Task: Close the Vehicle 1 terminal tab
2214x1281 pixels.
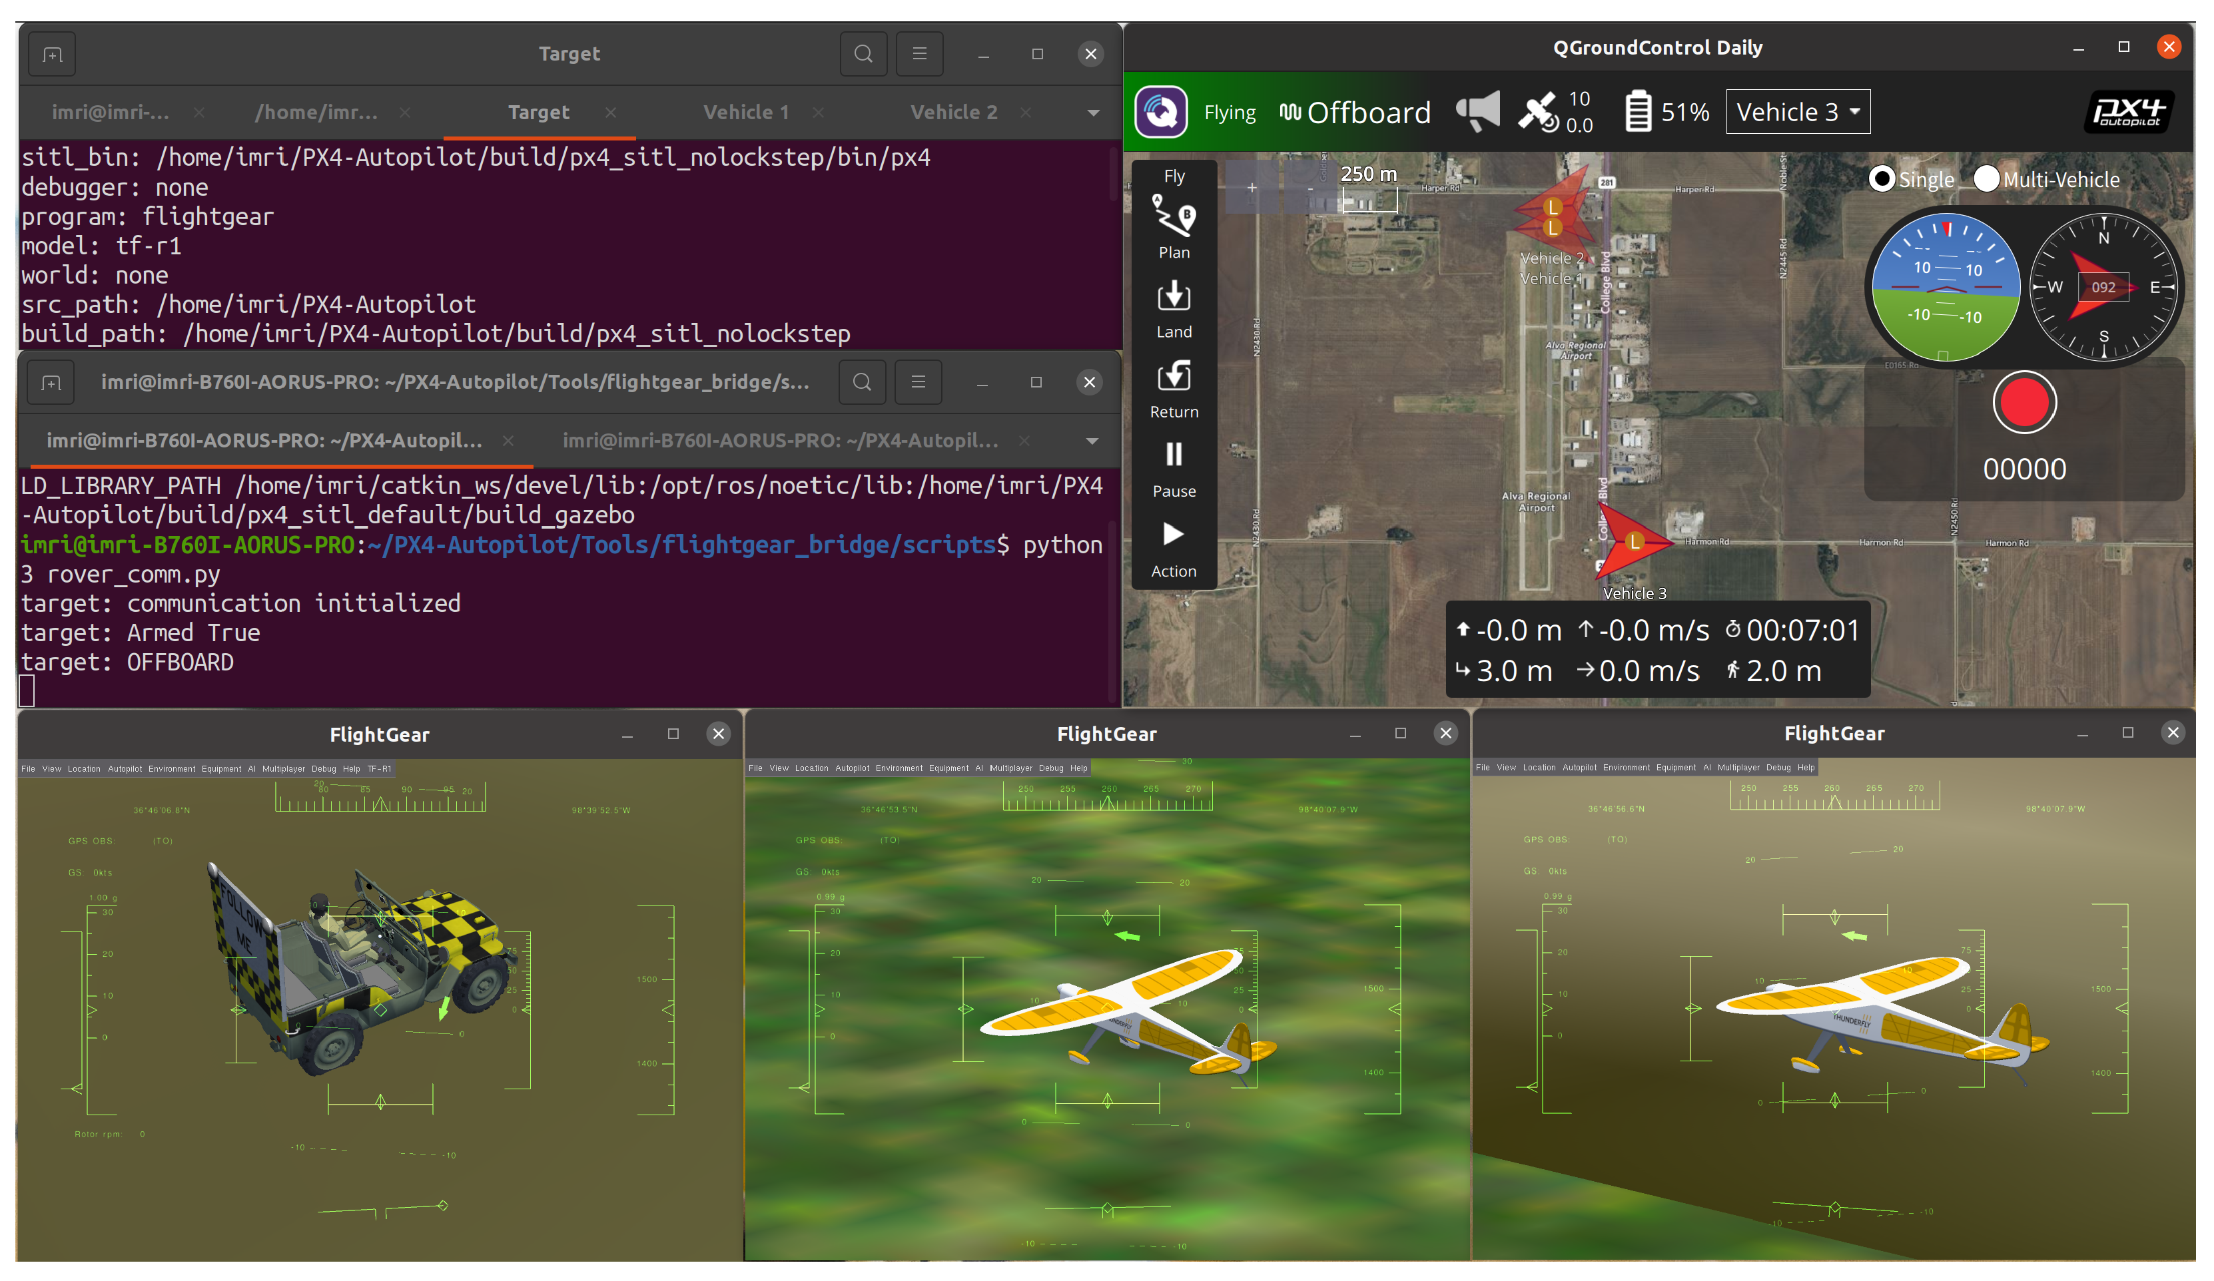Action: tap(818, 113)
